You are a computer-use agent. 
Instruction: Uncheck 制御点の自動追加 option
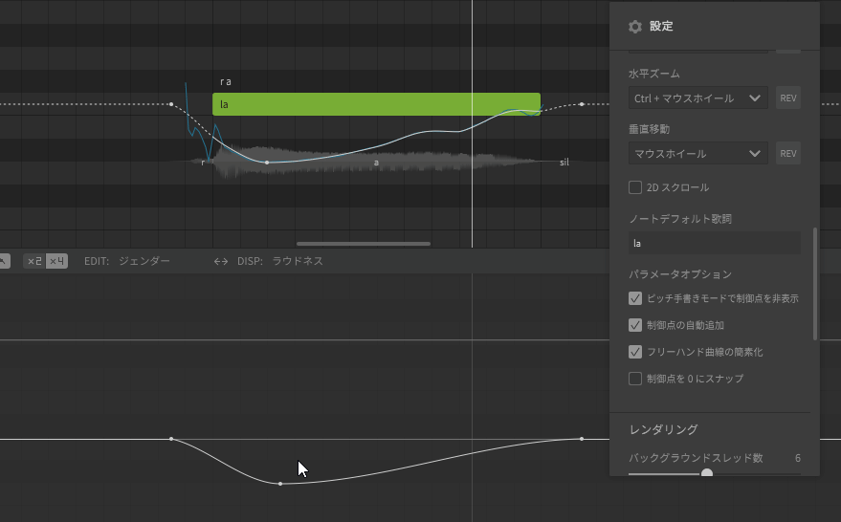coord(635,325)
